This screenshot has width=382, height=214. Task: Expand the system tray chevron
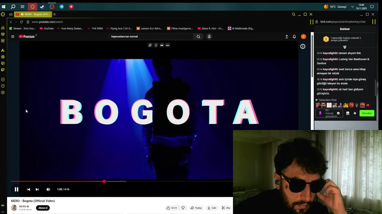(x=352, y=7)
